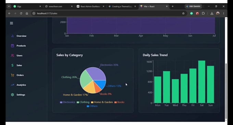Click the 'Clothing 26%' pie label
This screenshot has height=125, width=233.
click(x=69, y=77)
